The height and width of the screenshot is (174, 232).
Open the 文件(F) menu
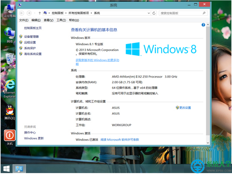pyautogui.click(x=24, y=20)
